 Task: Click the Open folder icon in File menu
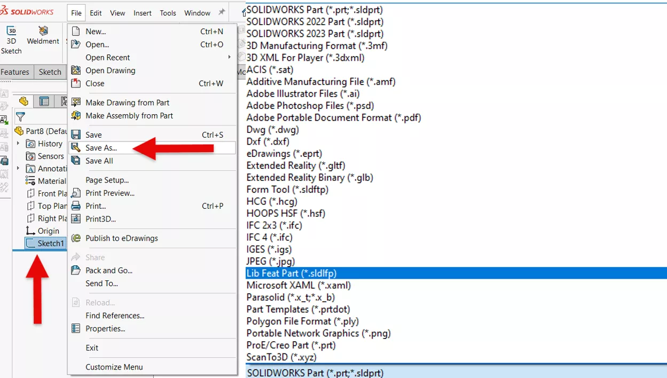[x=76, y=44]
